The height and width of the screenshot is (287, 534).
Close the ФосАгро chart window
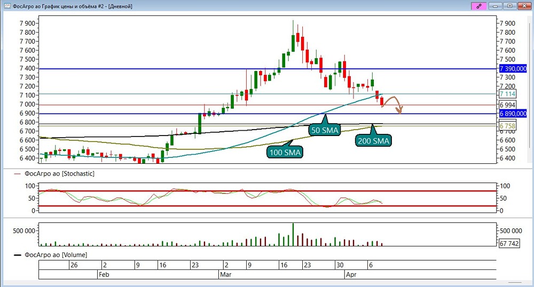[524, 6]
